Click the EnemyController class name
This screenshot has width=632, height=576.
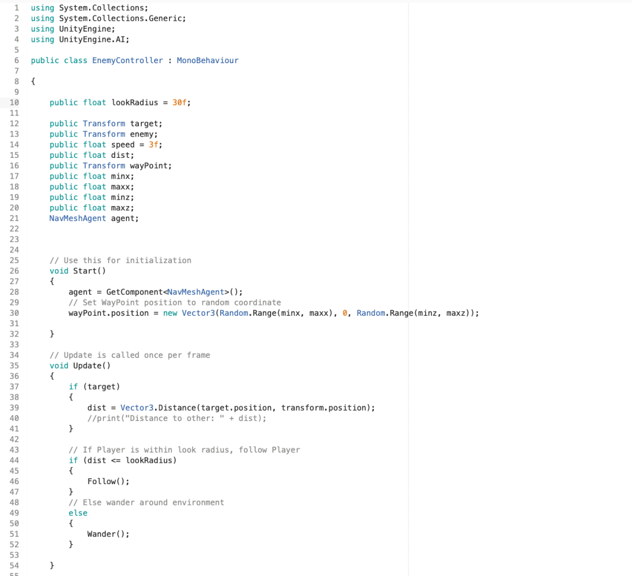(x=127, y=60)
